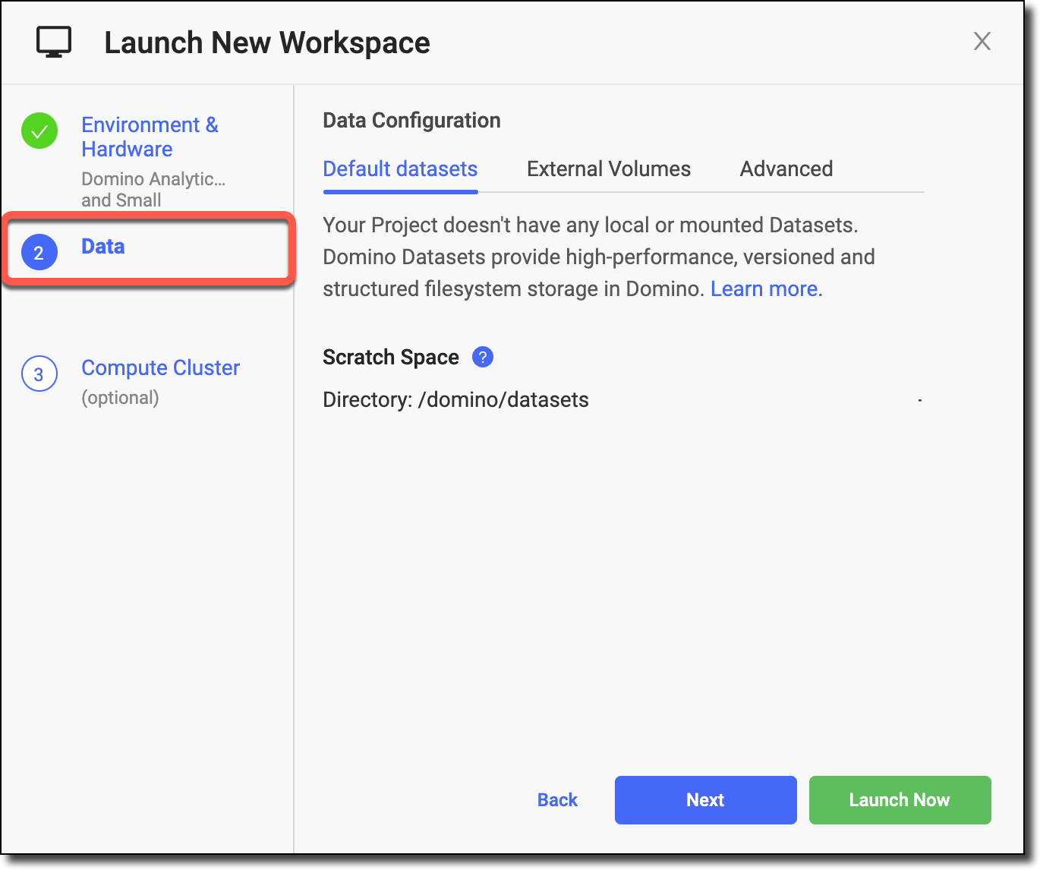Click the Domino Analytic… and Small summary text
Screen dimensions: 1040x870
(x=153, y=190)
